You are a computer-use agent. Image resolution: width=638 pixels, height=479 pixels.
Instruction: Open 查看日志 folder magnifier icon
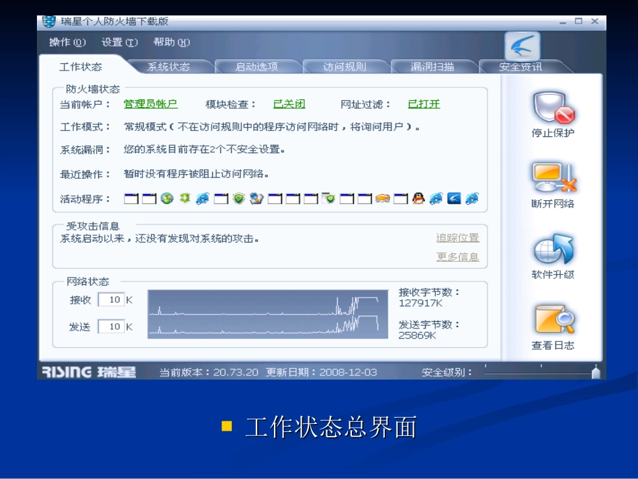[554, 320]
